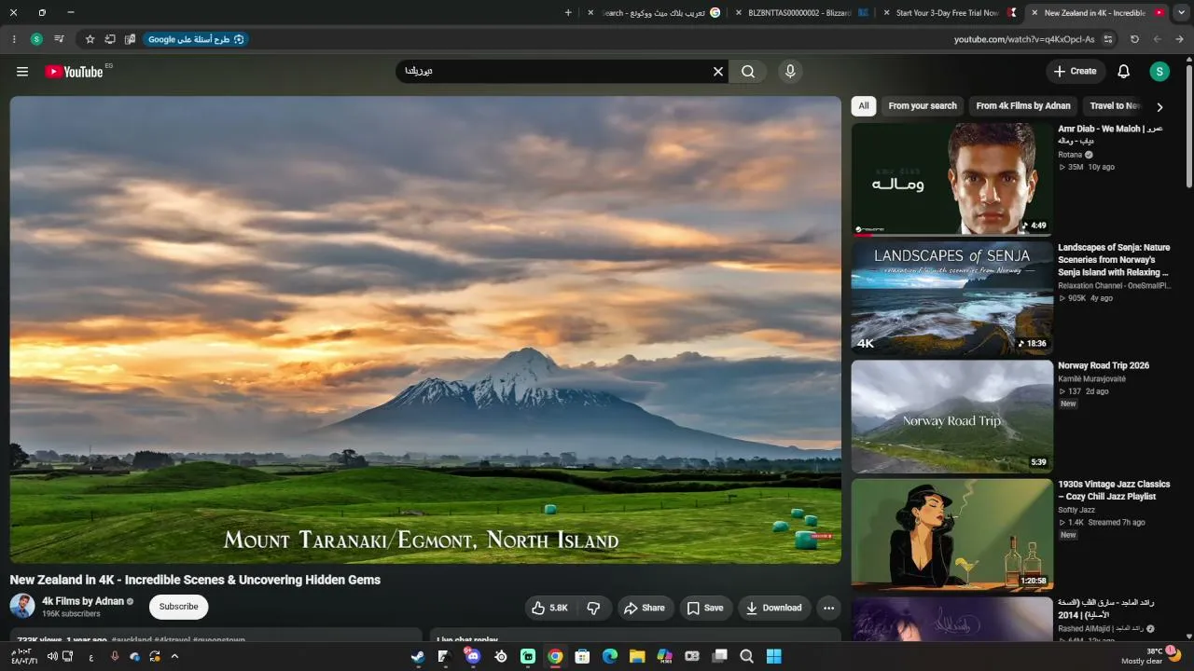Clear the YouTube search box text
The height and width of the screenshot is (671, 1194).
[718, 72]
